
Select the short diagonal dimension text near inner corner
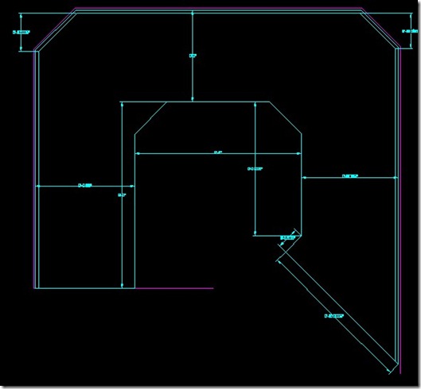[x=288, y=237]
